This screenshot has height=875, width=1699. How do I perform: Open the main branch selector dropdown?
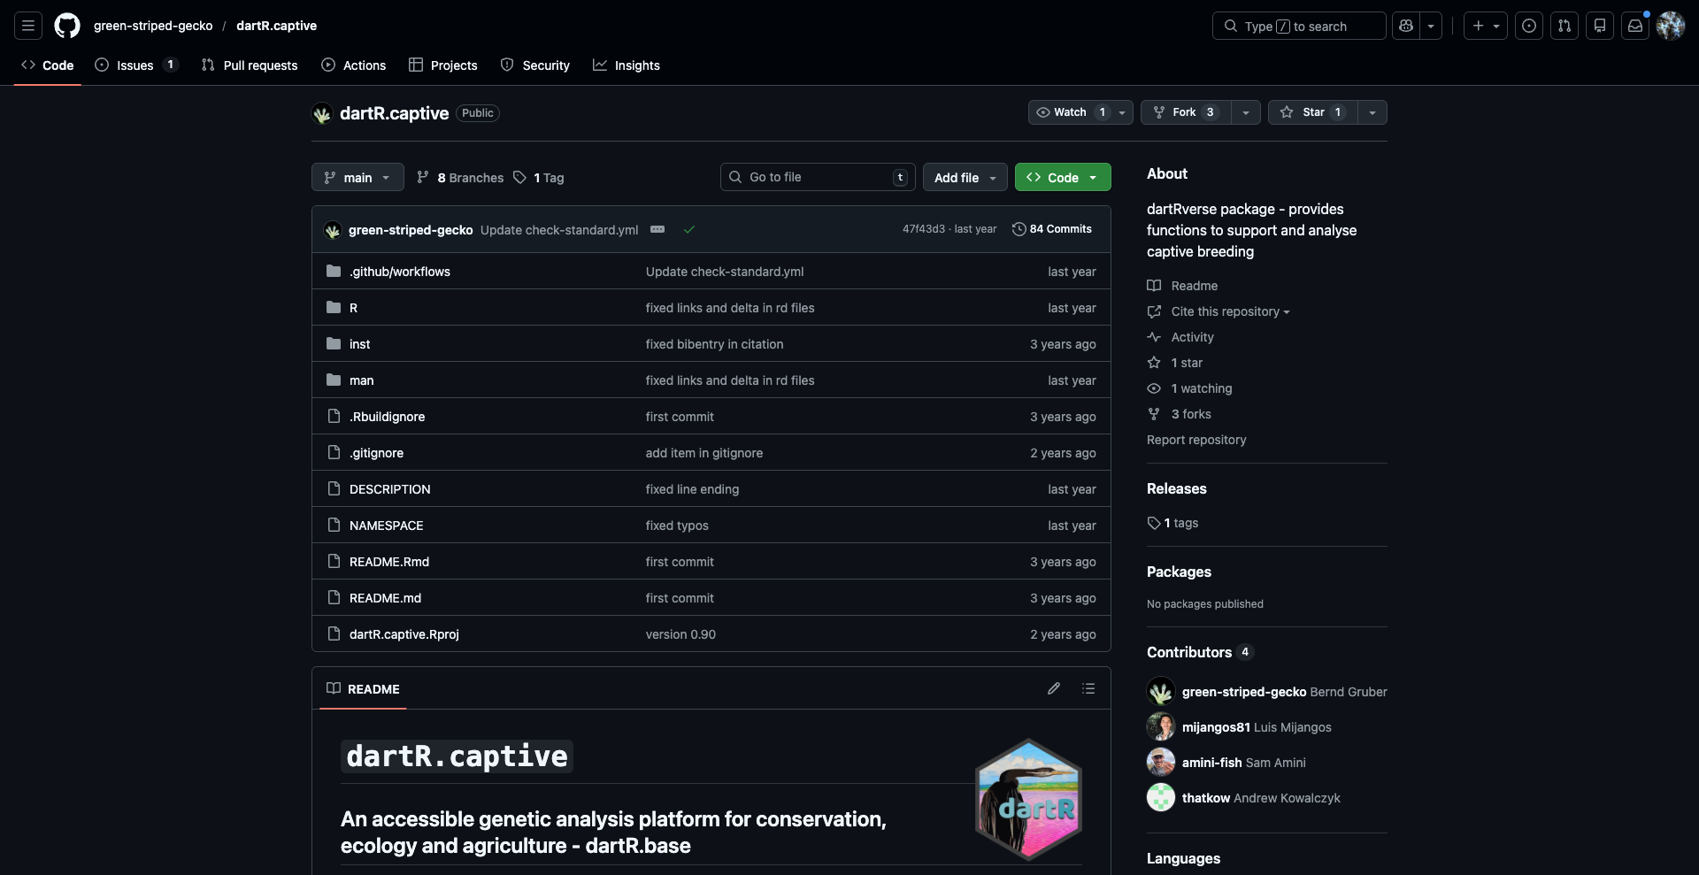click(x=357, y=177)
